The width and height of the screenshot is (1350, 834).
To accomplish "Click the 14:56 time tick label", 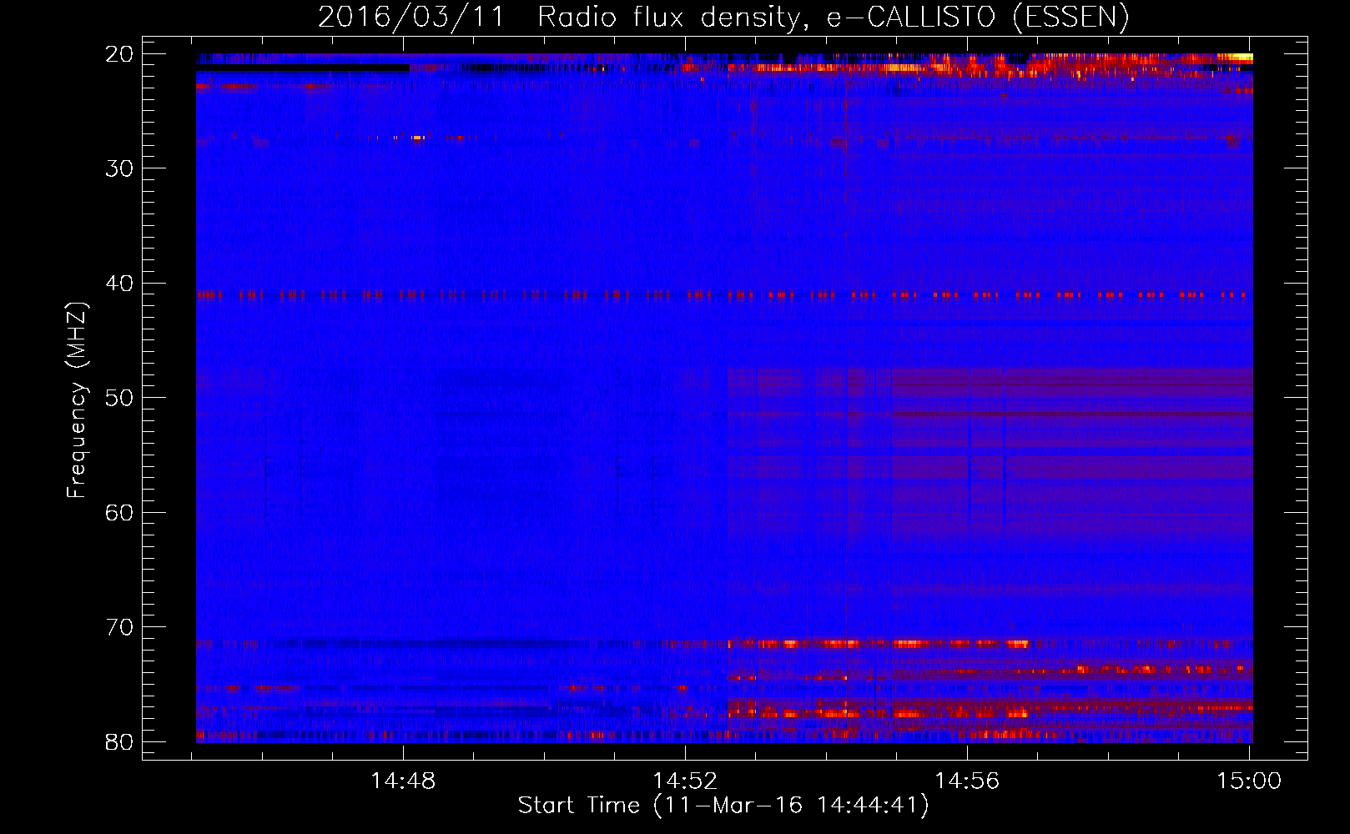I will 967,781.
